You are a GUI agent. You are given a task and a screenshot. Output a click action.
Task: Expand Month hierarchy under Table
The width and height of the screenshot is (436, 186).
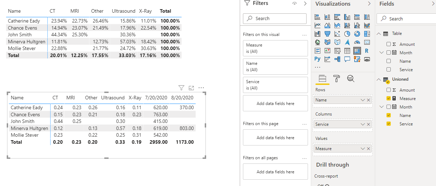point(382,52)
